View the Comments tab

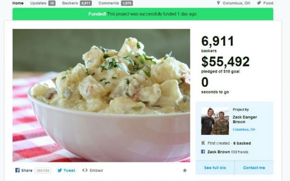(x=115, y=3)
